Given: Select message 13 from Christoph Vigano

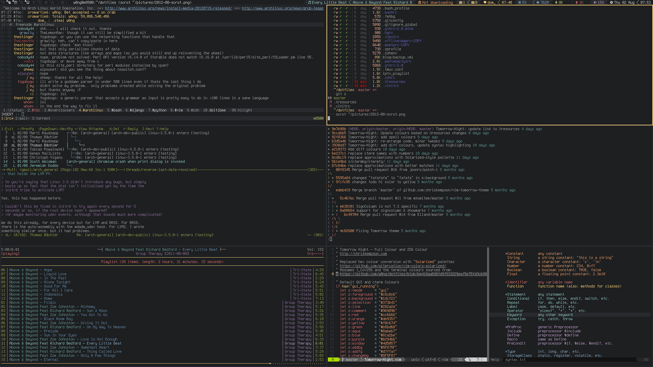Looking at the screenshot, I should point(89,158).
